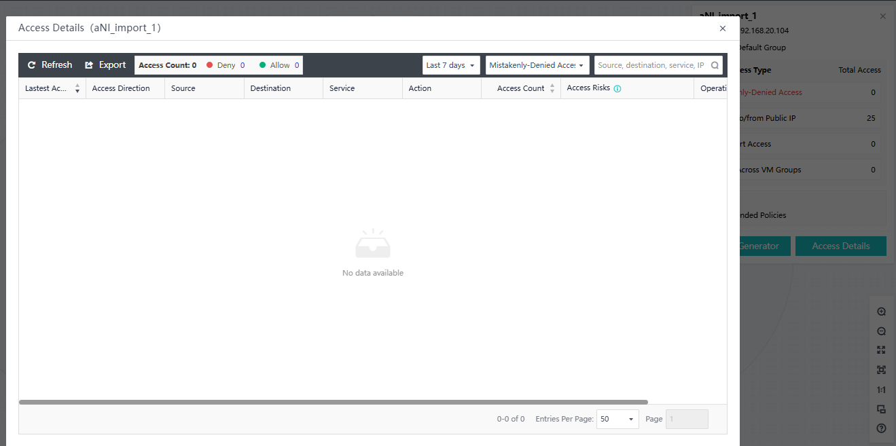Open the Entries Per Page dropdown
The height and width of the screenshot is (446, 896).
pyautogui.click(x=617, y=419)
